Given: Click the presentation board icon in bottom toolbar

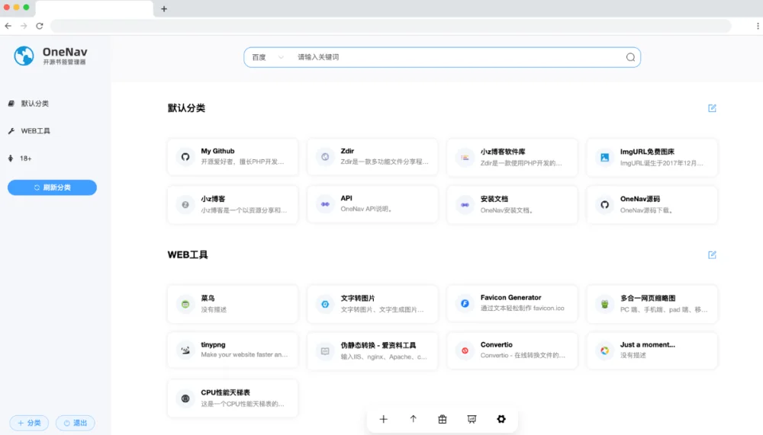Looking at the screenshot, I should click(472, 419).
